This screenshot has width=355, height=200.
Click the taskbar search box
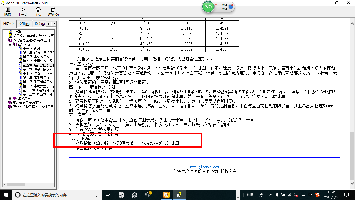click(57, 195)
